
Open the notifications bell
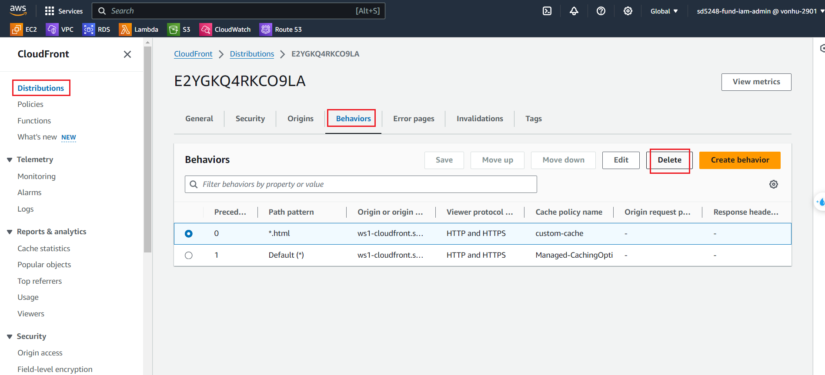(x=574, y=11)
